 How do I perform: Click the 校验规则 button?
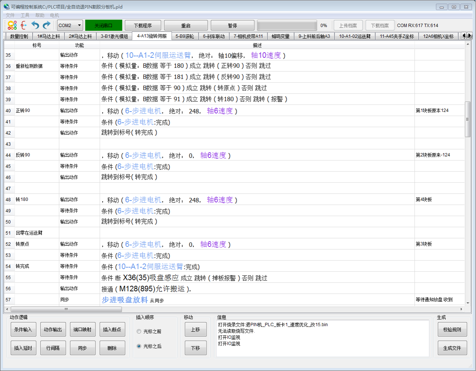click(452, 329)
